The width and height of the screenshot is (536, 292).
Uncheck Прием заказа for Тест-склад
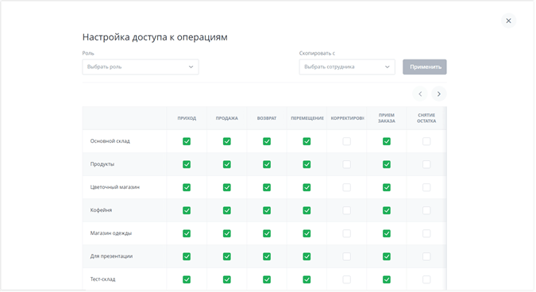[x=387, y=280]
